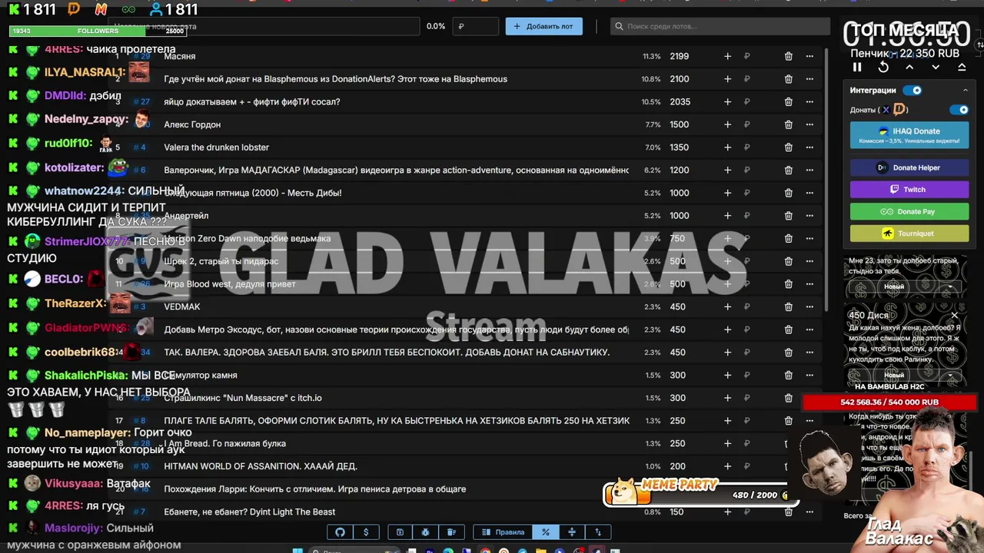The width and height of the screenshot is (984, 553).
Task: Open dropdown arrow under 450 Дися donation
Action: (x=950, y=375)
